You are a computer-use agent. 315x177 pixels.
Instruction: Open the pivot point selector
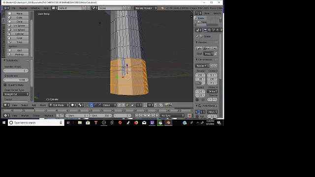[x=81, y=105]
